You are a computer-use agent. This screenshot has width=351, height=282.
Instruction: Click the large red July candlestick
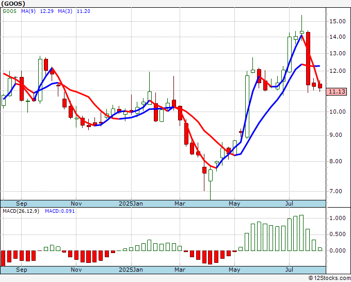coord(308,59)
